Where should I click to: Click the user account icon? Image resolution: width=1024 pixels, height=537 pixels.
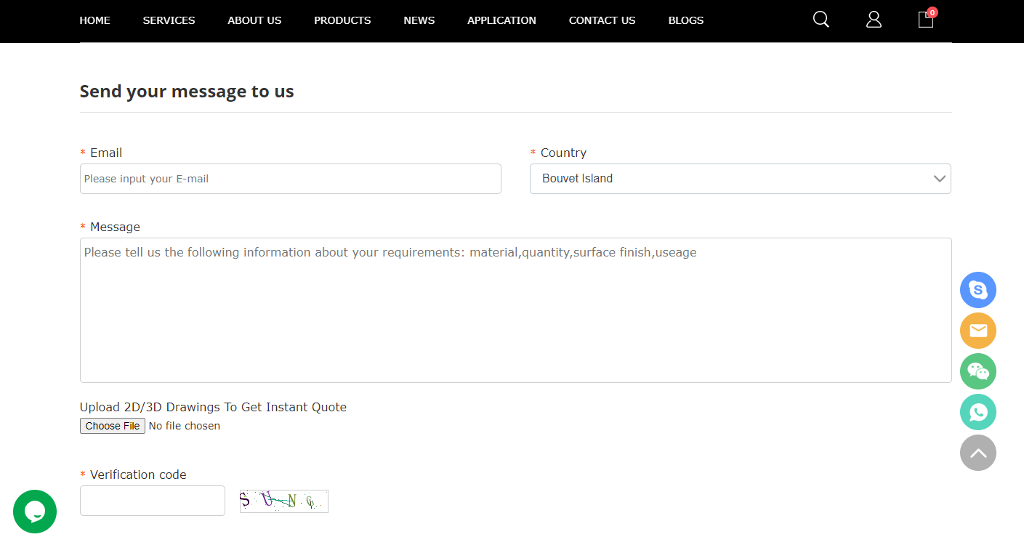(874, 20)
